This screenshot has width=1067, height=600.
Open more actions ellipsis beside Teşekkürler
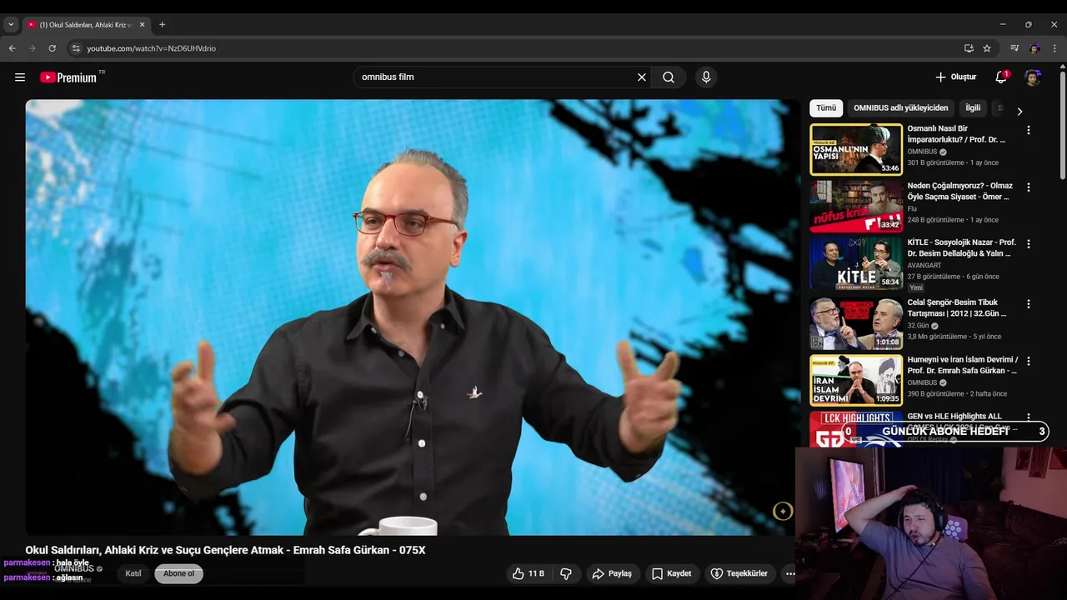tap(790, 573)
